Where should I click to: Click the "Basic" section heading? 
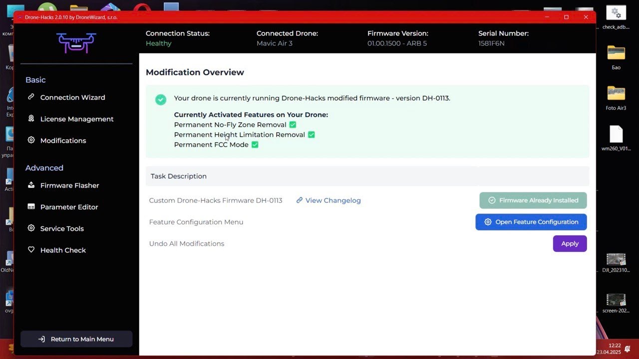(x=35, y=80)
